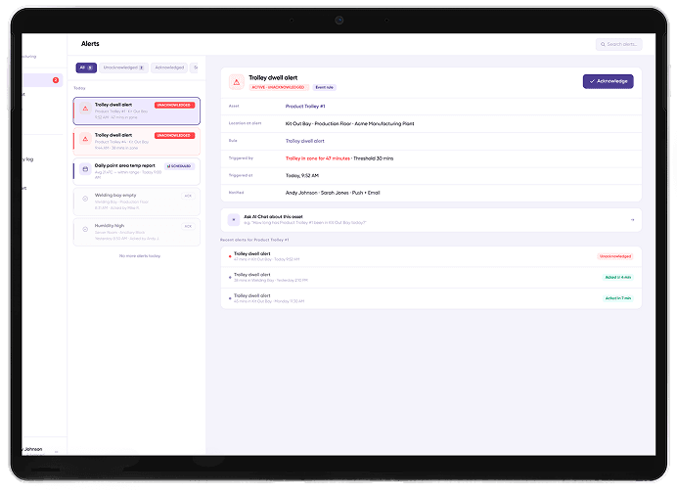Focus the Search alerts field
This screenshot has height=493, width=677.
(x=618, y=44)
